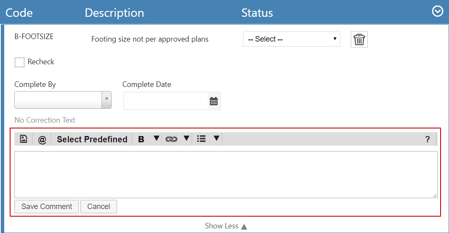The width and height of the screenshot is (449, 233).
Task: Cancel the comment entry
Action: [99, 207]
